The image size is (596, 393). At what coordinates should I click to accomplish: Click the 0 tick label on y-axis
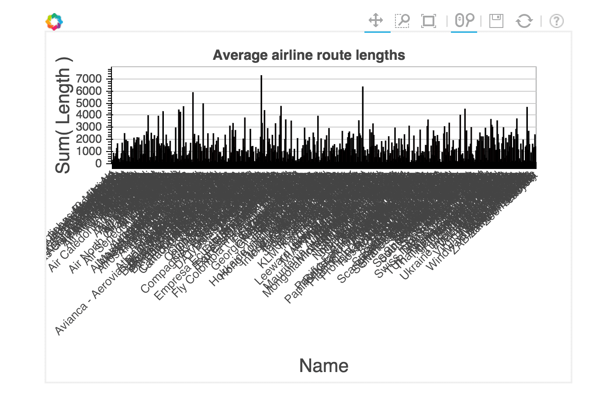point(98,163)
